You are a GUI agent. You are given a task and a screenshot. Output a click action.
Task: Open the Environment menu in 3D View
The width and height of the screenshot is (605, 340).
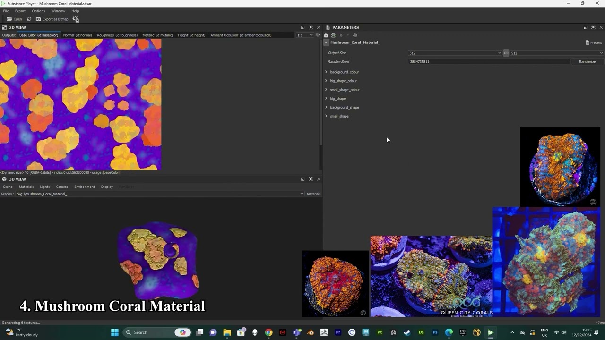84,187
